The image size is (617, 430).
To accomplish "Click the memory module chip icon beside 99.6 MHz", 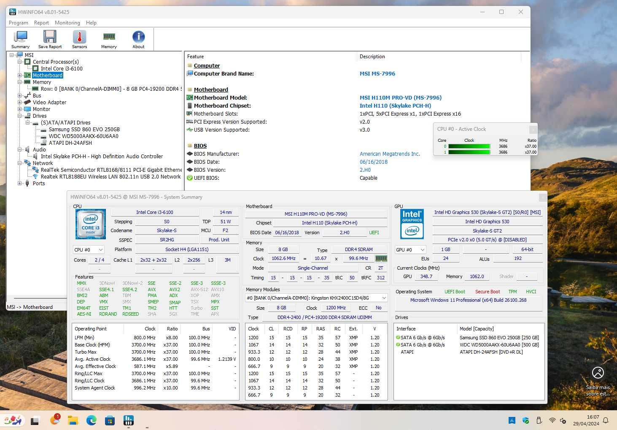I will point(381,258).
